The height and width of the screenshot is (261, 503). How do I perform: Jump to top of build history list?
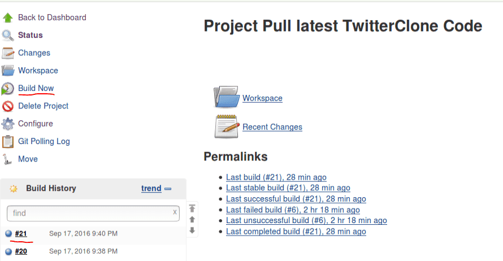192,208
